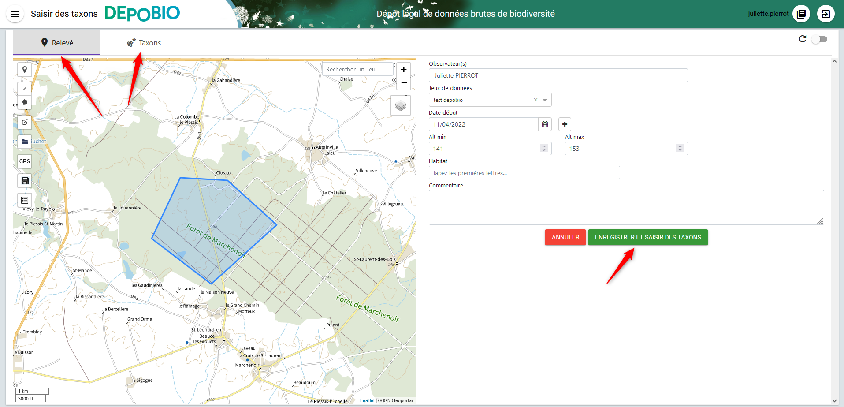Screen dimensions: 844x407
Task: Click the 'Saisir des taxons' page title
Action: tap(64, 14)
